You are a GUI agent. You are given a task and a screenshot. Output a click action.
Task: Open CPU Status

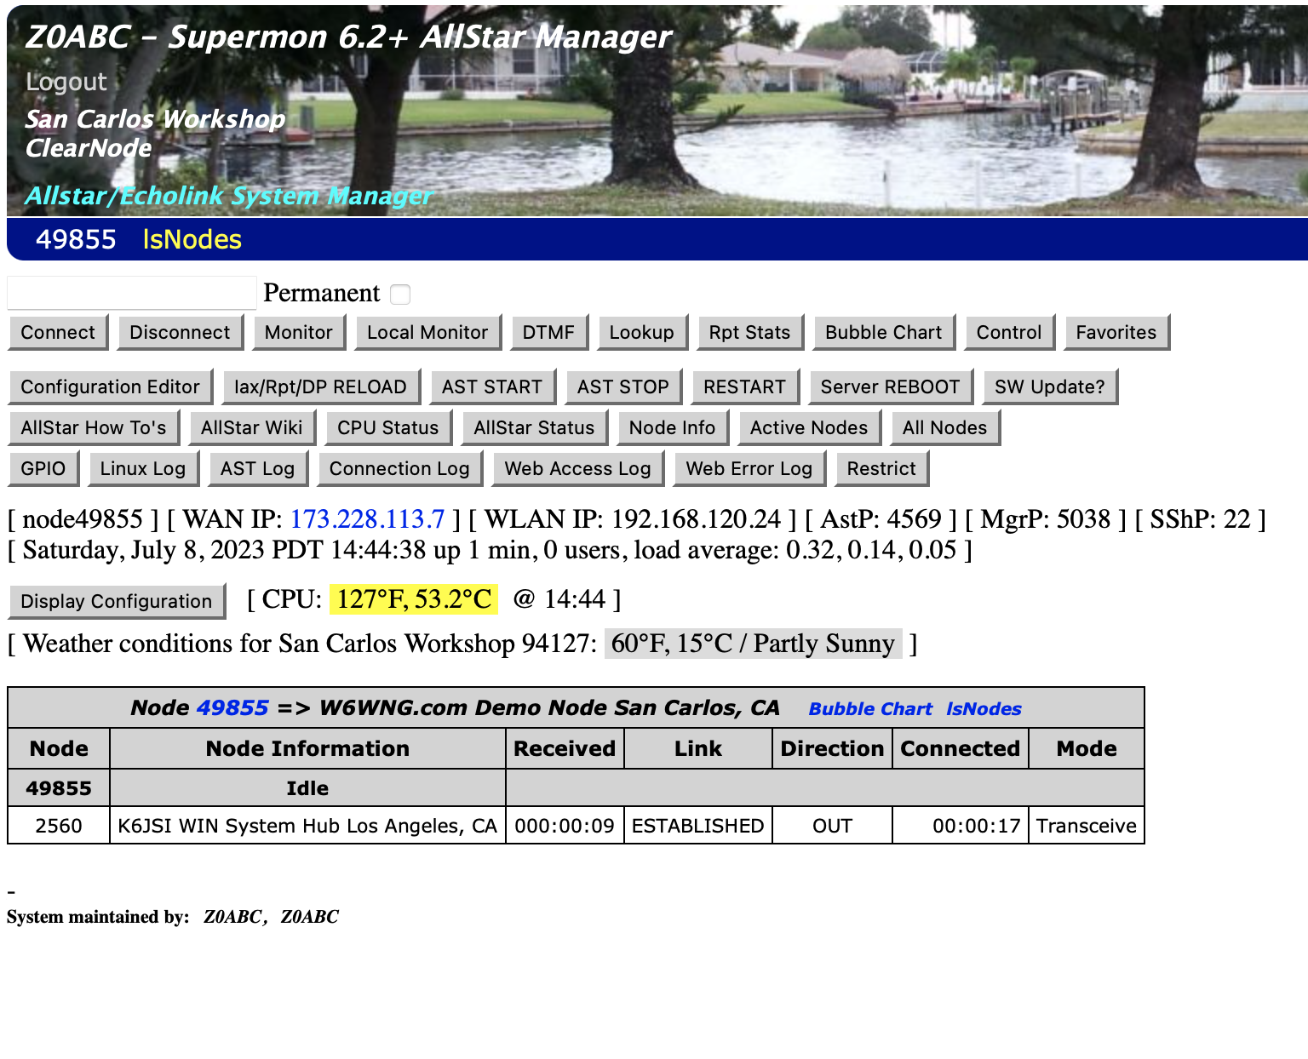point(387,428)
